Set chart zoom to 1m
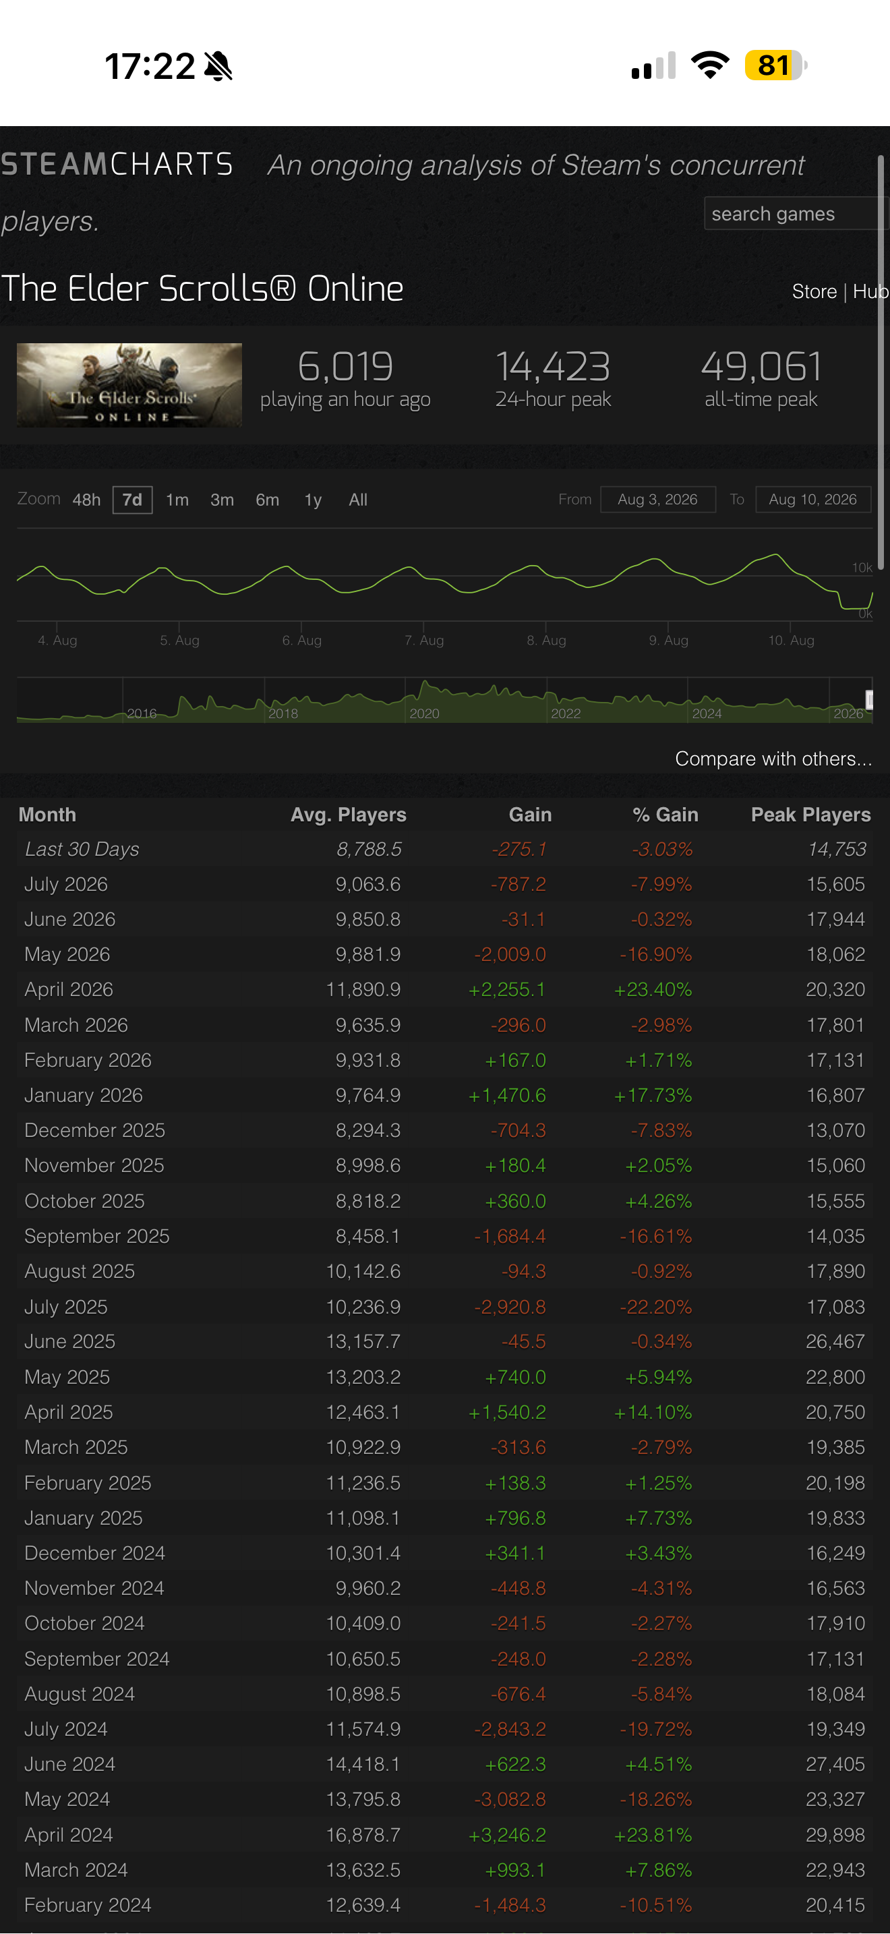The image size is (890, 1934). pos(177,500)
